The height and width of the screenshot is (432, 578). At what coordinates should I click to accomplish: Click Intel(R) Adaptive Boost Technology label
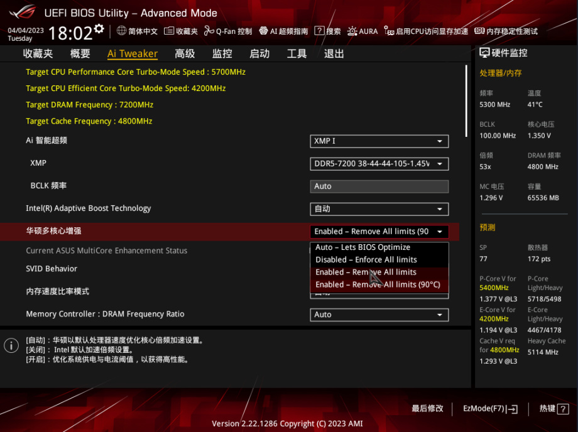[89, 208]
